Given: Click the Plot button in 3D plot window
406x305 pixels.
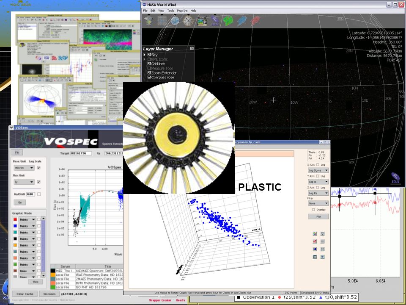Looking at the screenshot, I should coord(318,216).
